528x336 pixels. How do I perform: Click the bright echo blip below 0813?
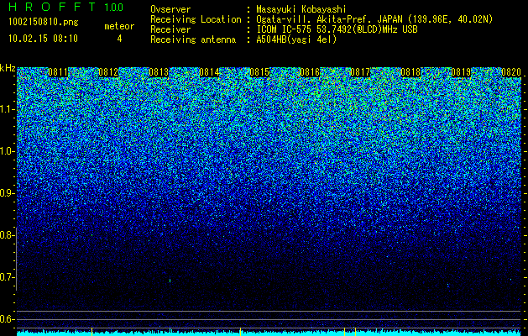[170, 281]
